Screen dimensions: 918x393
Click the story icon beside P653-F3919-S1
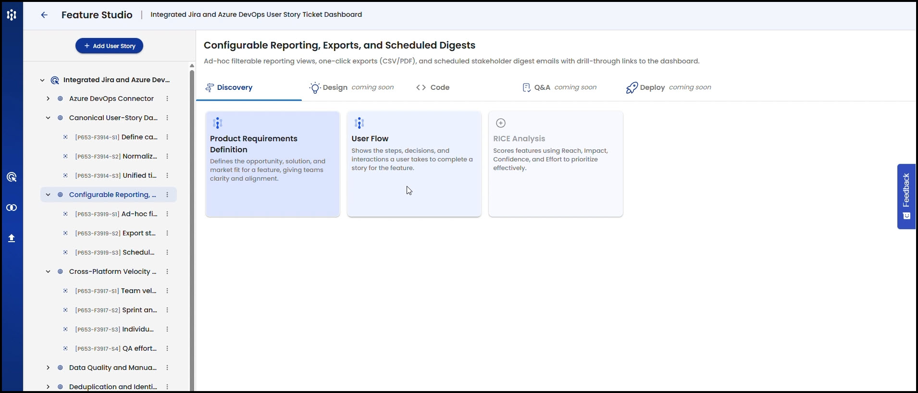(x=65, y=214)
